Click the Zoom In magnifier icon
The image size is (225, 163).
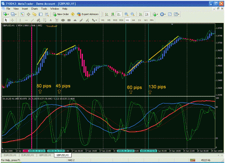tap(126, 14)
